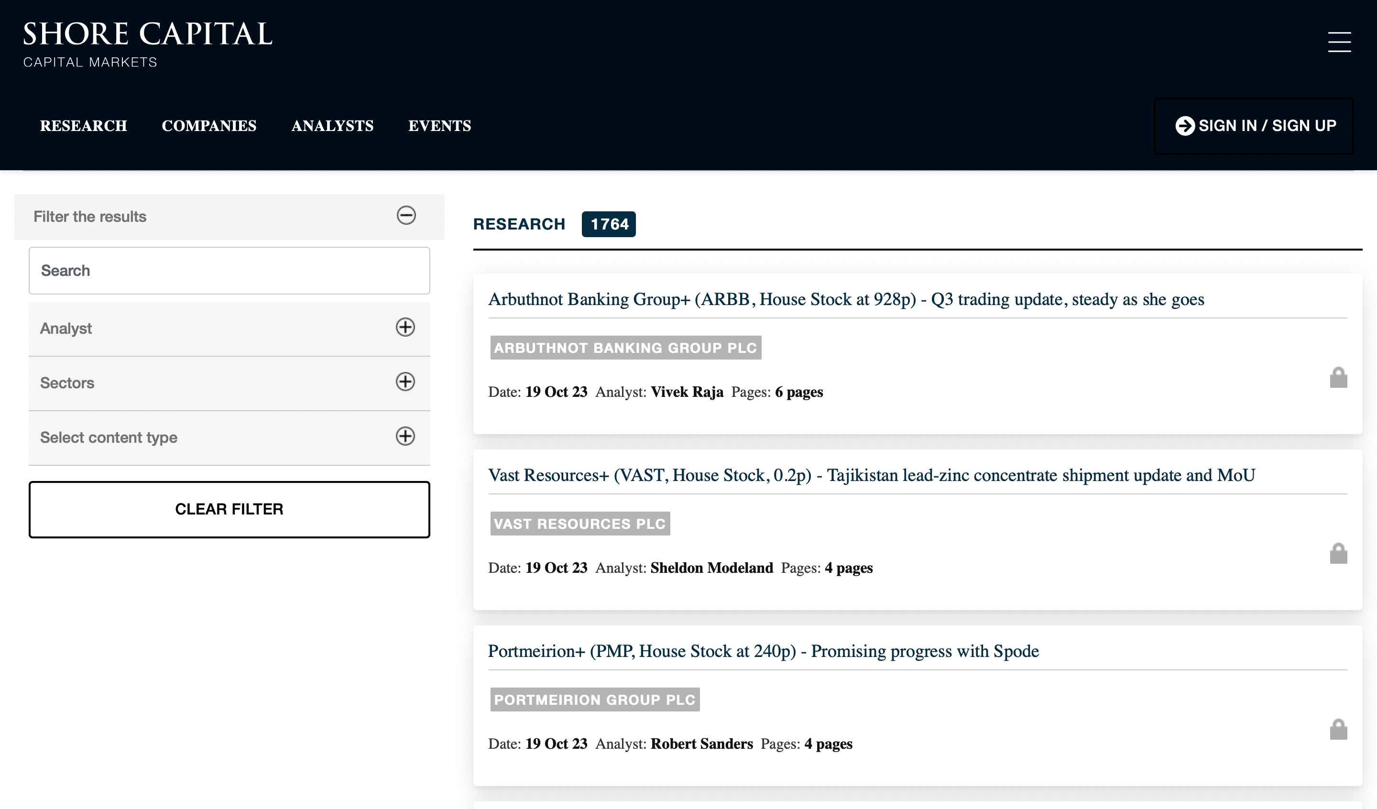The image size is (1377, 809).
Task: Click lock icon on Arbuthnot report
Action: pyautogui.click(x=1338, y=378)
